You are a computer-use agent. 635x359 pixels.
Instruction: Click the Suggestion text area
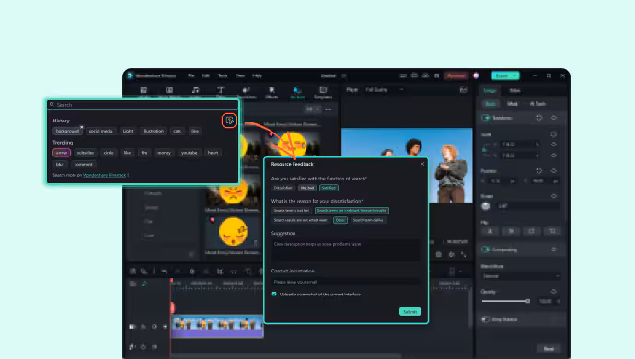point(345,250)
